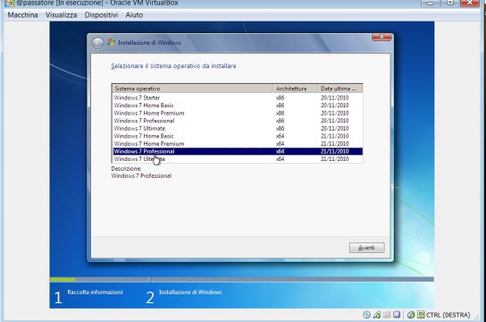
Task: Click the step 2 Installazione di Windows label
Action: 190,292
